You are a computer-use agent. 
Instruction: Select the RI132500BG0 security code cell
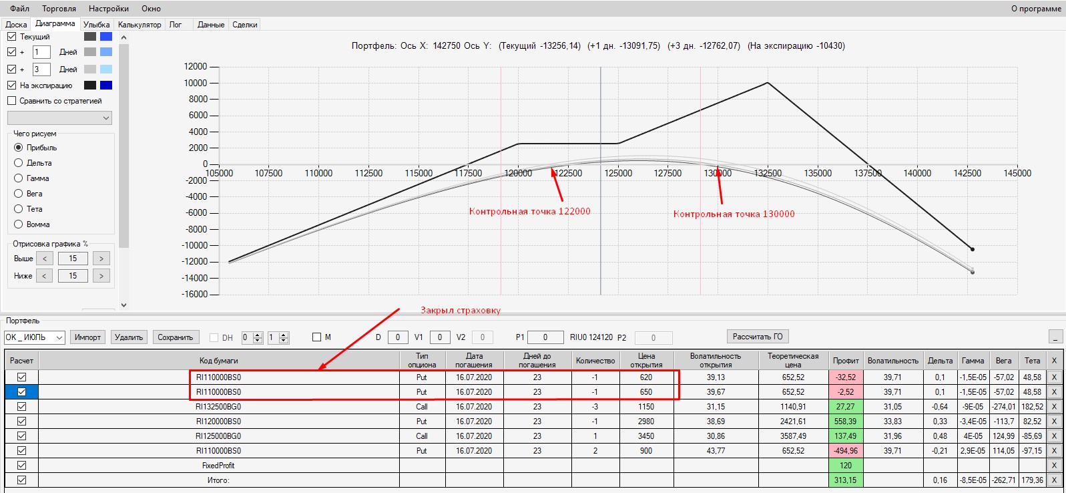tap(218, 407)
